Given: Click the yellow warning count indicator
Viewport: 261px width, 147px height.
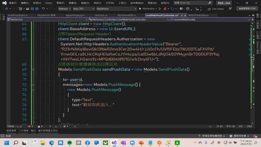Looking at the screenshot, I should click(40, 126).
